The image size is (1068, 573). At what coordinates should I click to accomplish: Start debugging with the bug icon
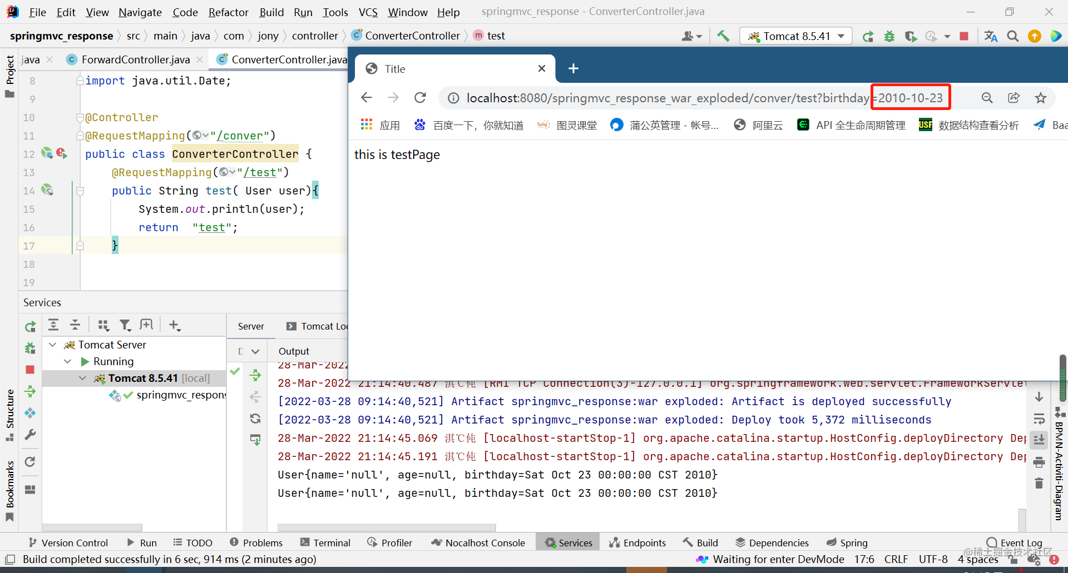(889, 36)
